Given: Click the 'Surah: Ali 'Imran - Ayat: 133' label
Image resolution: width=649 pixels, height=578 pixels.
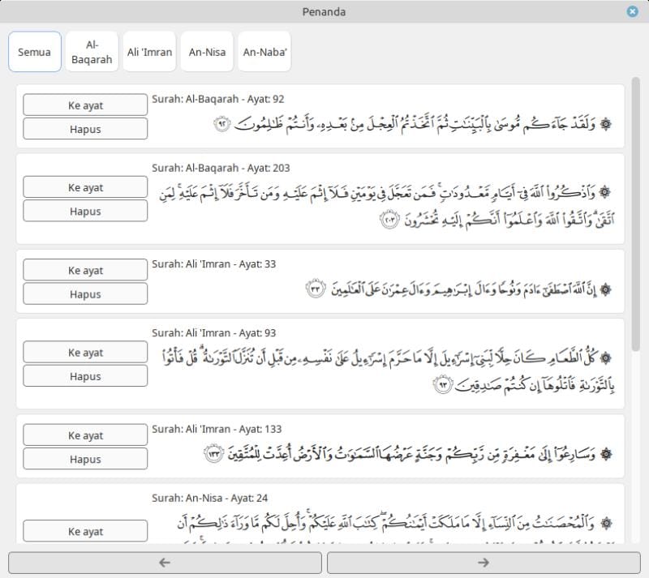Looking at the screenshot, I should [217, 429].
